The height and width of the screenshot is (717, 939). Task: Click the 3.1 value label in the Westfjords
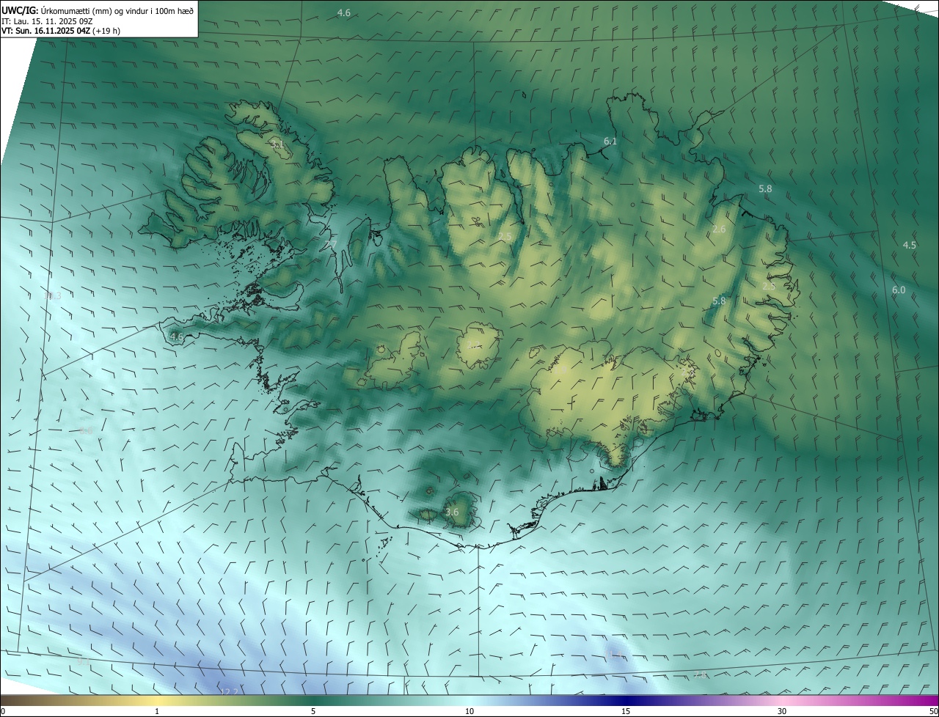[277, 144]
